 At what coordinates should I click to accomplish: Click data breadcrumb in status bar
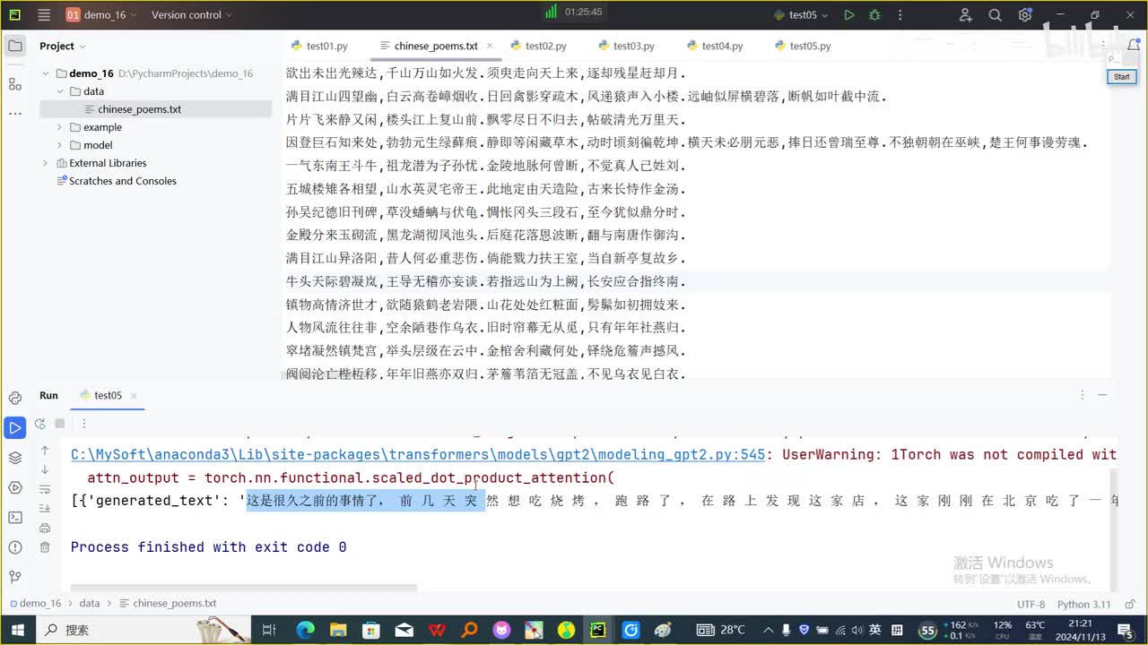coord(90,604)
